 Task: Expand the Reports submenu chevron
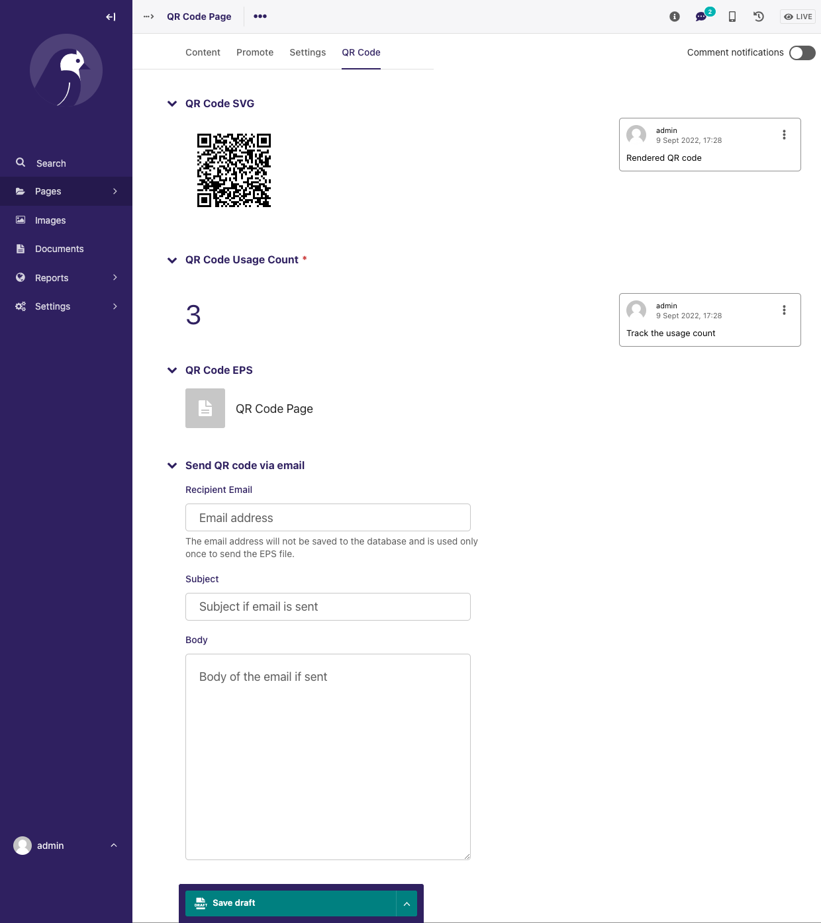pyautogui.click(x=115, y=277)
